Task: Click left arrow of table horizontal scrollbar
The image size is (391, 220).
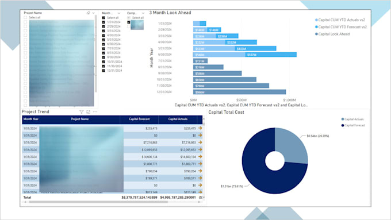Action: coord(25,202)
